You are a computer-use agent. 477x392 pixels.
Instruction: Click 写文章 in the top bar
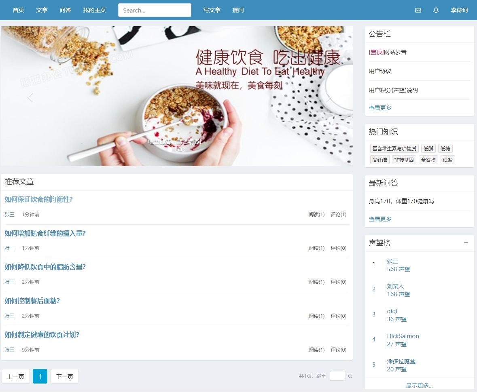click(x=212, y=11)
